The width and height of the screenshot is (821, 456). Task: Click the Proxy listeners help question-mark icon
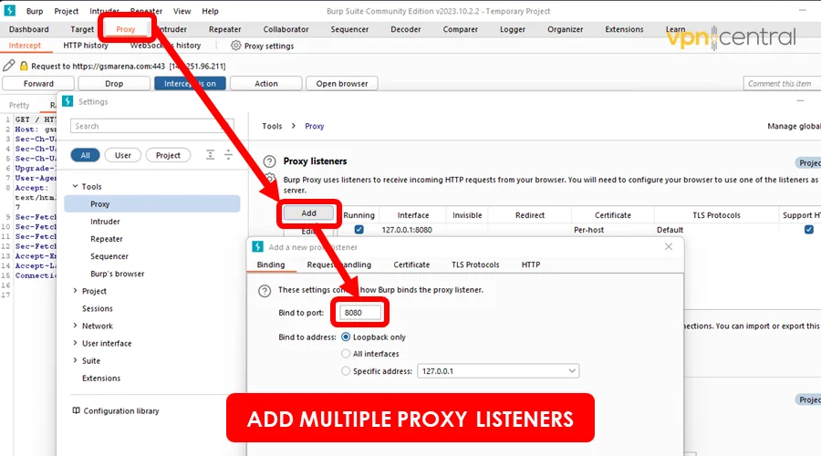[269, 161]
